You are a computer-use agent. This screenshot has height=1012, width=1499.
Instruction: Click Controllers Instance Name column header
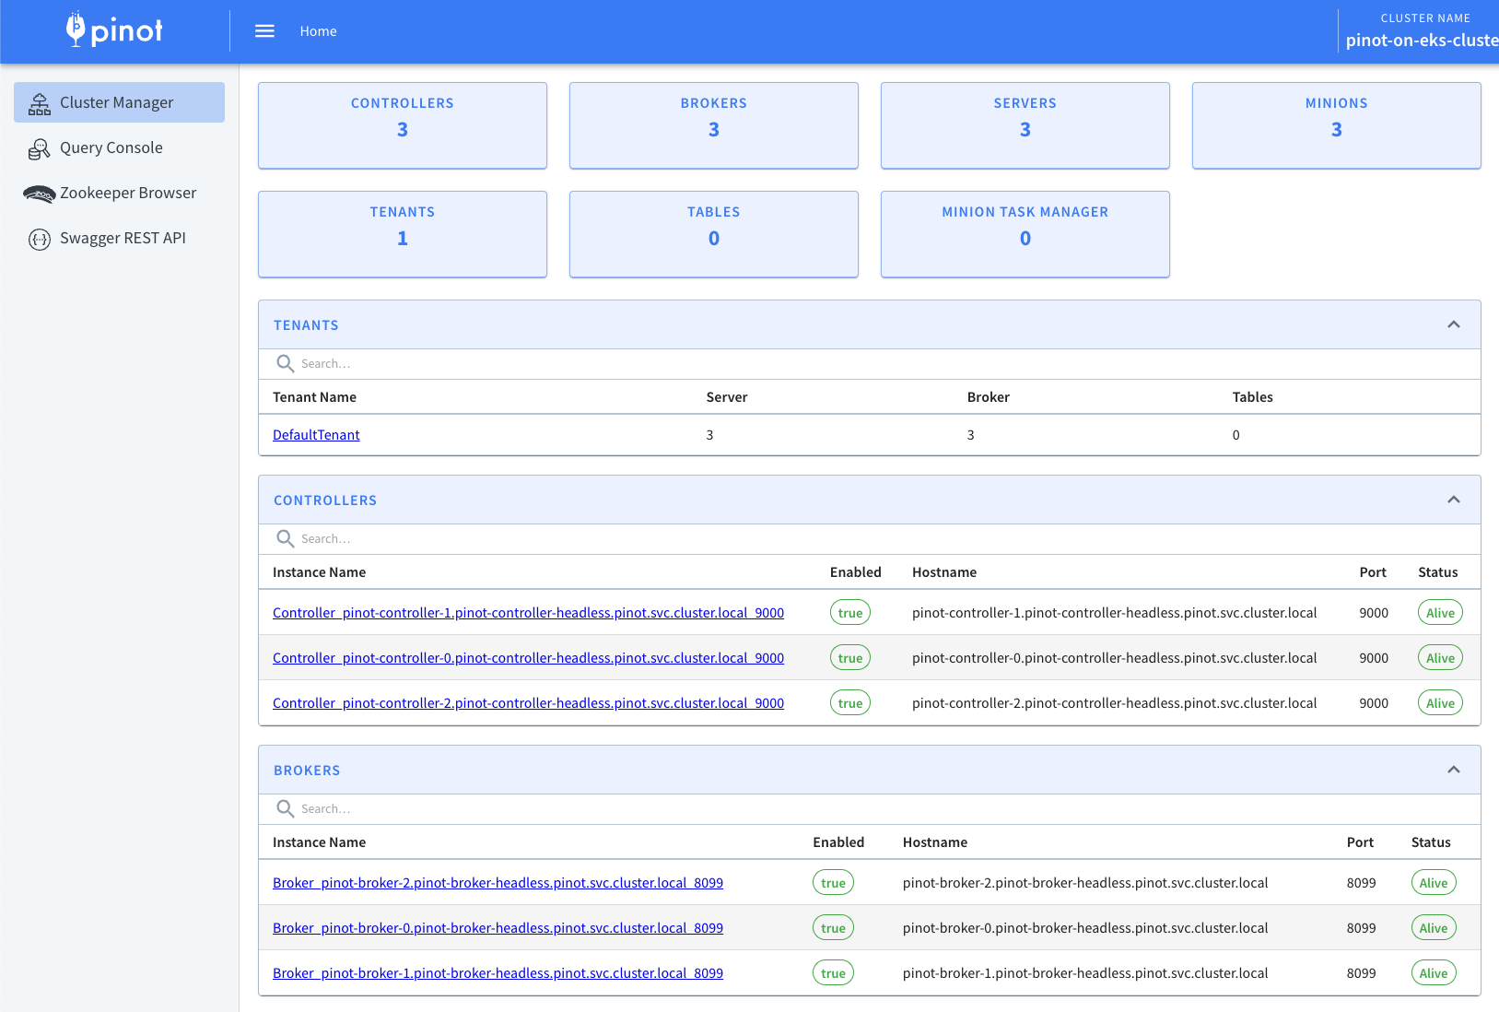[x=319, y=572]
